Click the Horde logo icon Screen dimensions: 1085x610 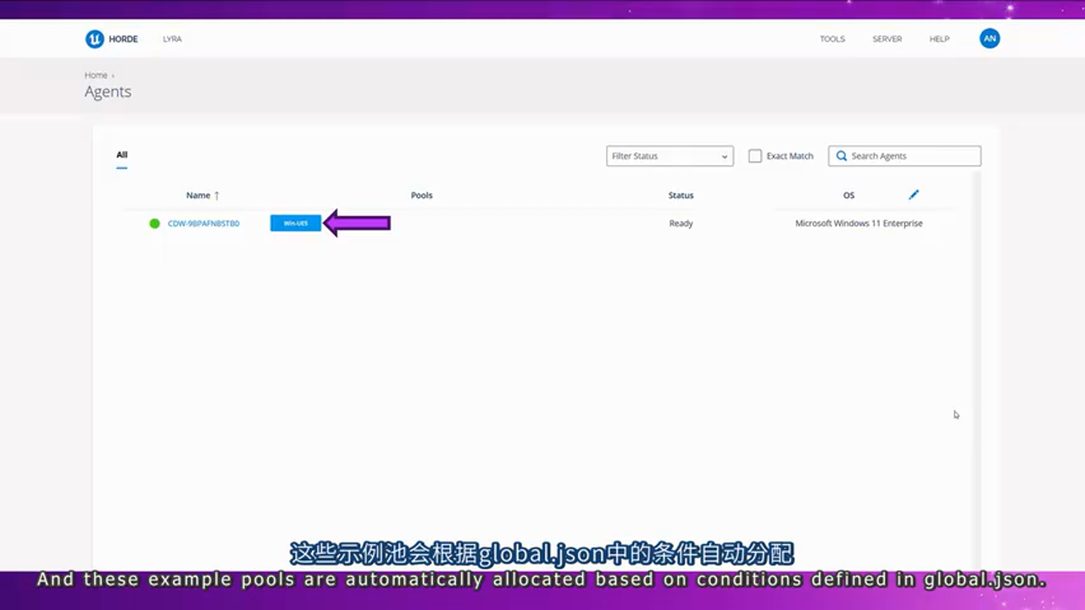point(95,38)
